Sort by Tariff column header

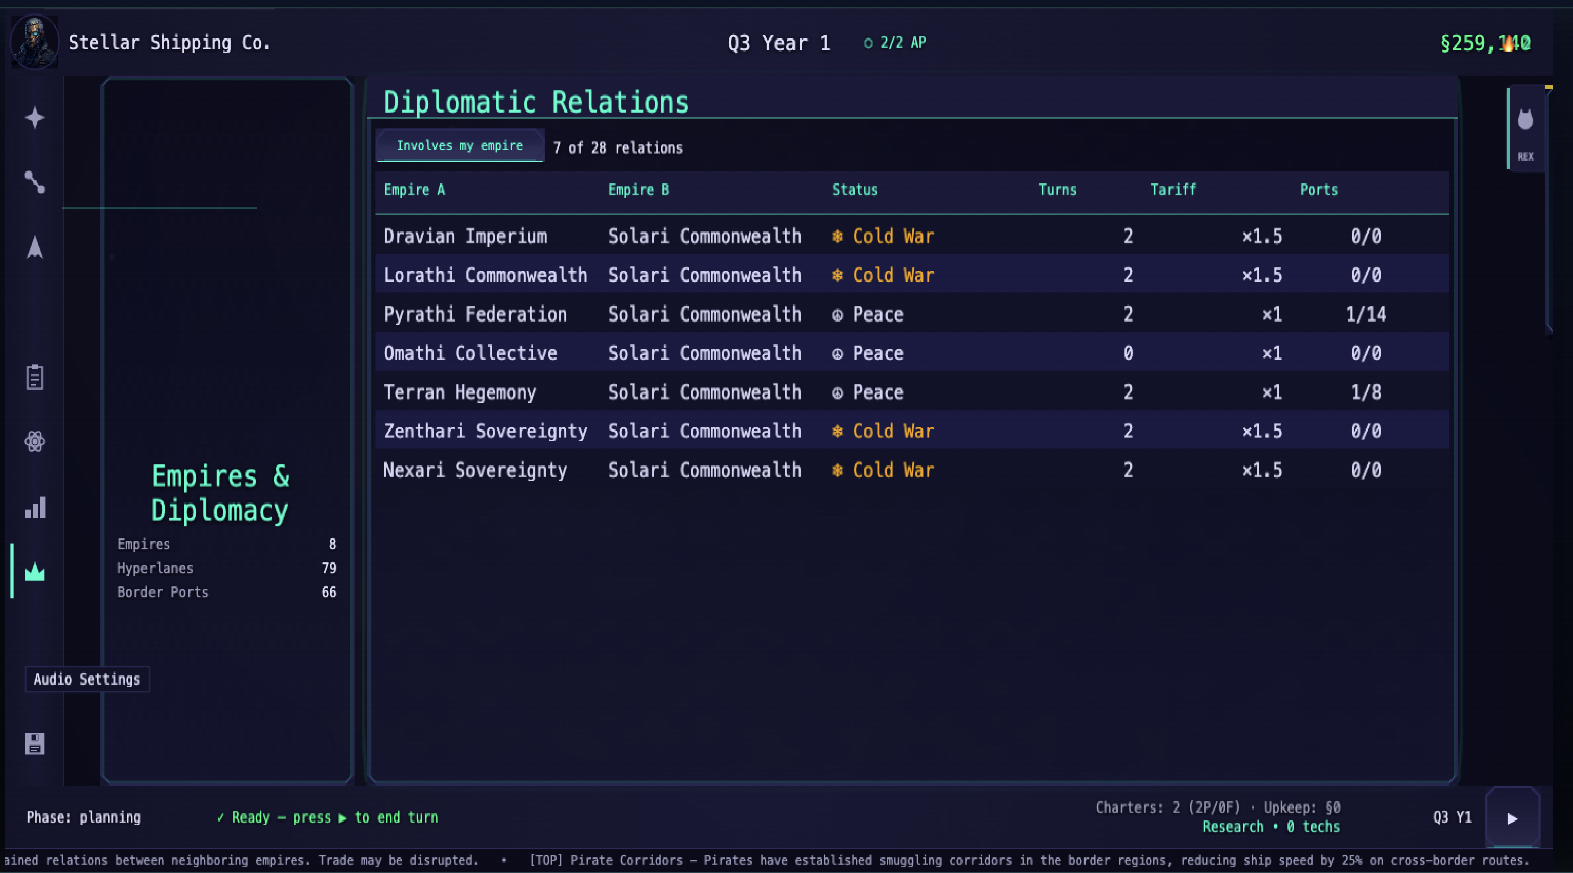(x=1173, y=190)
